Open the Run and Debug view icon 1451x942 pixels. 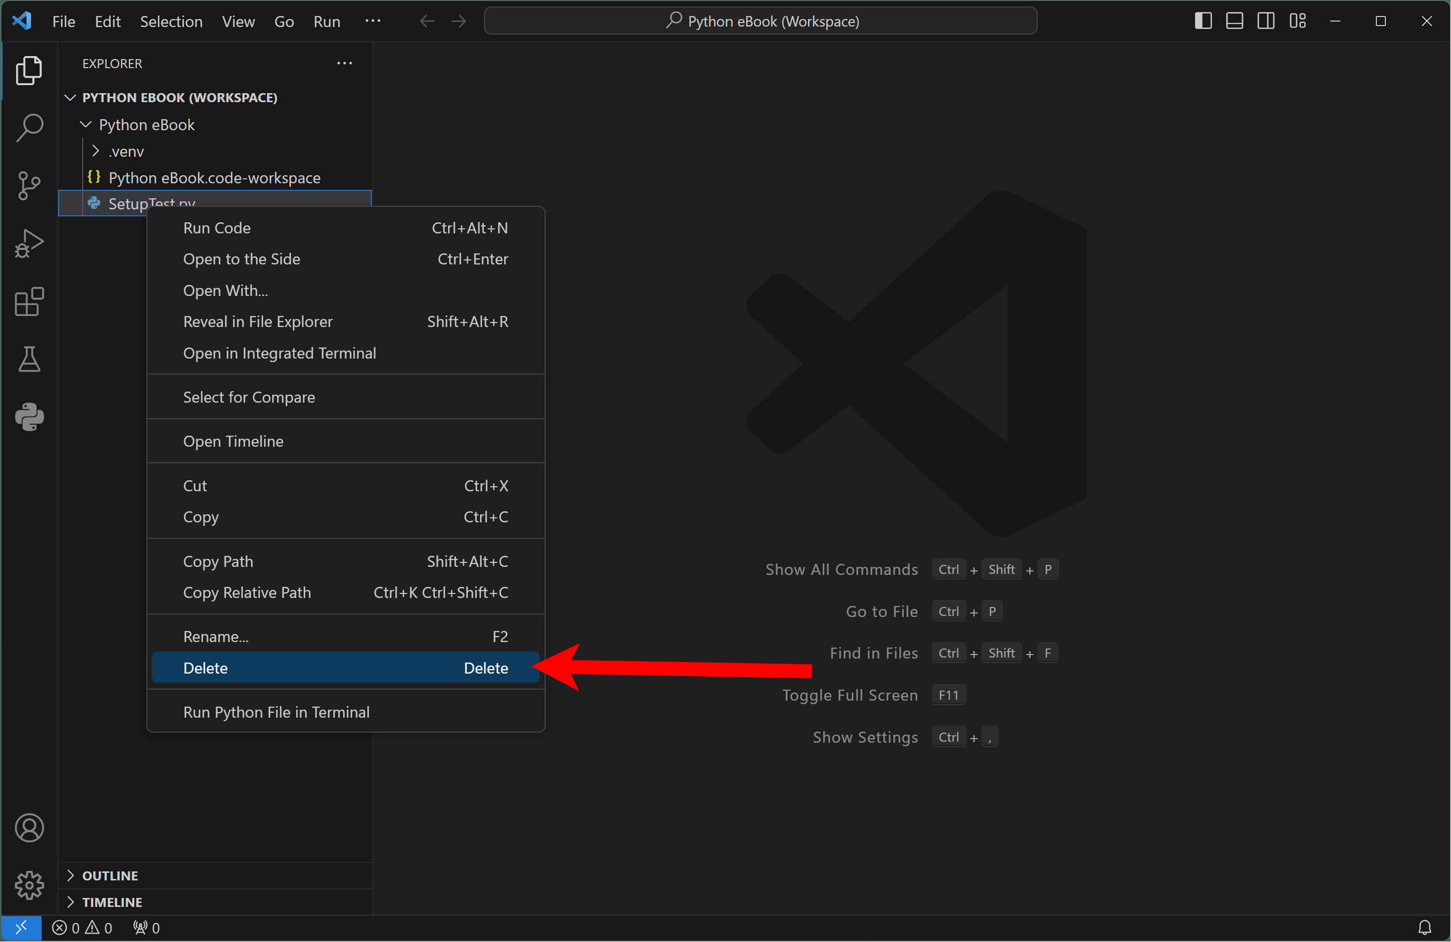click(29, 244)
